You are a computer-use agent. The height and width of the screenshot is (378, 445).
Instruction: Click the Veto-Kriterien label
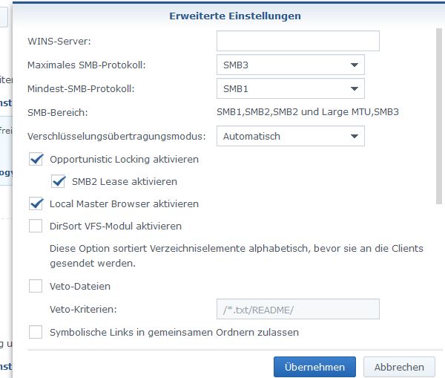point(83,309)
